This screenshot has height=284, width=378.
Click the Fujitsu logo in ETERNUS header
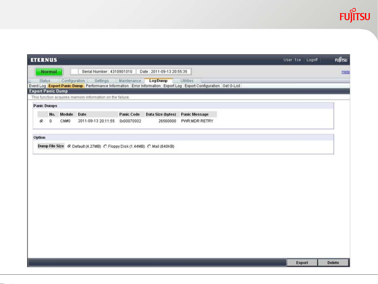coord(341,60)
